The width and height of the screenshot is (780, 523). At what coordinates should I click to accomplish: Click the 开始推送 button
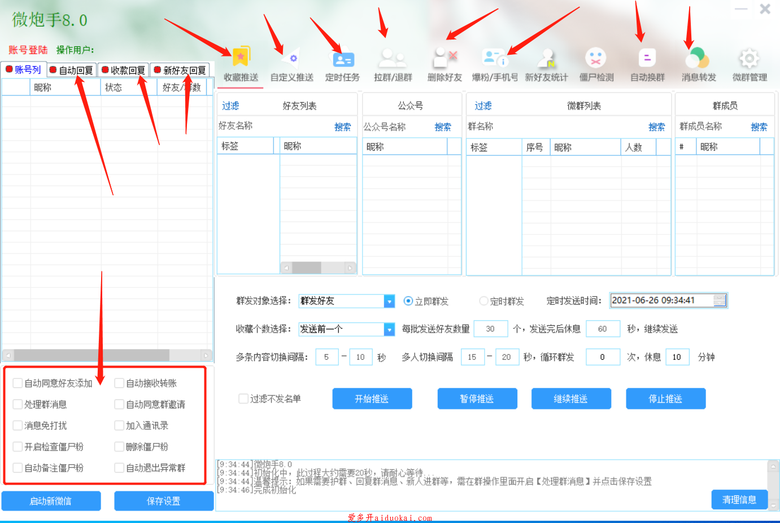372,399
